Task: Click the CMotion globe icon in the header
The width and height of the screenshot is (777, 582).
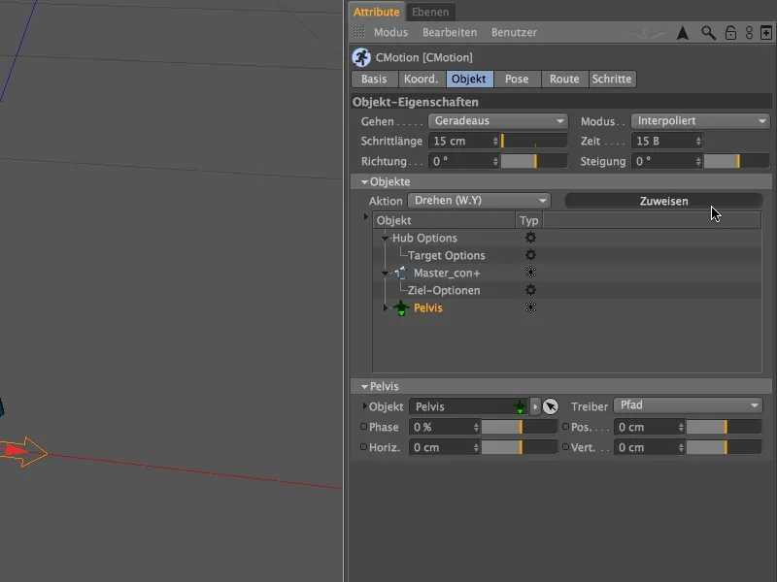Action: pos(360,57)
